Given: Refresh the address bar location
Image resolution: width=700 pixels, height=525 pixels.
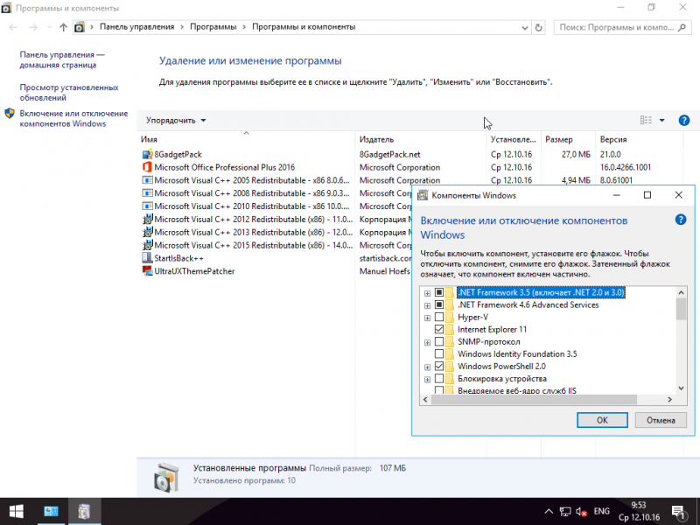Looking at the screenshot, I should 538,27.
